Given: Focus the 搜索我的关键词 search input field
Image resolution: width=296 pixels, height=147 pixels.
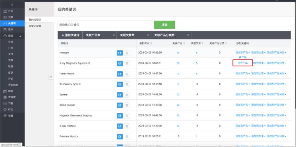Looking at the screenshot, I should [x=105, y=25].
